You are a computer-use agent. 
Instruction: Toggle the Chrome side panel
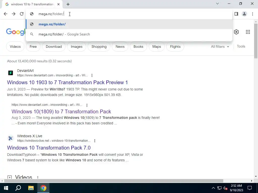236,14
